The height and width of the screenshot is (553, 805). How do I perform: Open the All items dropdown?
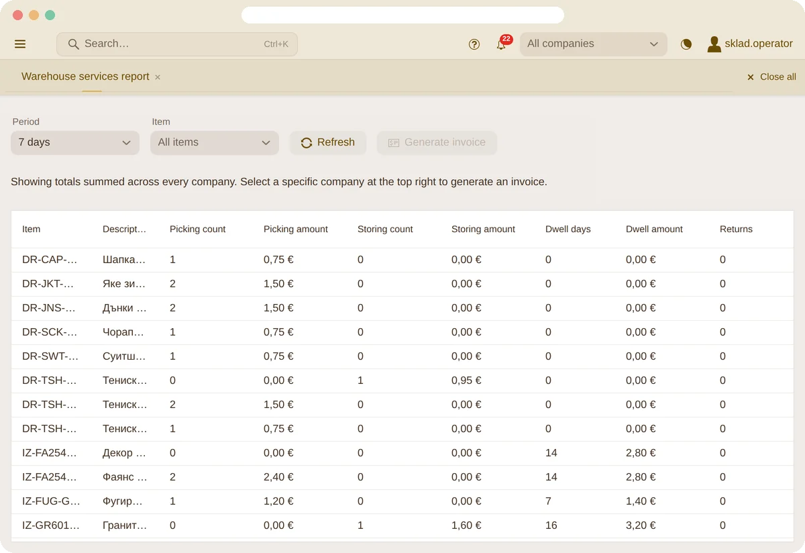[x=215, y=142]
